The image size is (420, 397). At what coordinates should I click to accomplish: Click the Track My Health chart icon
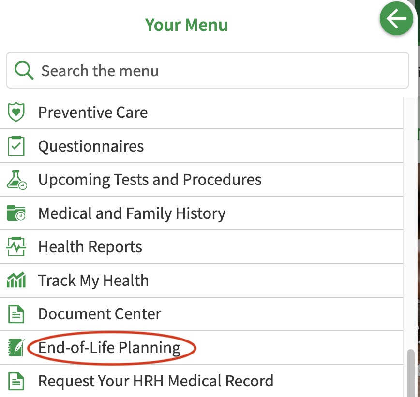point(16,280)
